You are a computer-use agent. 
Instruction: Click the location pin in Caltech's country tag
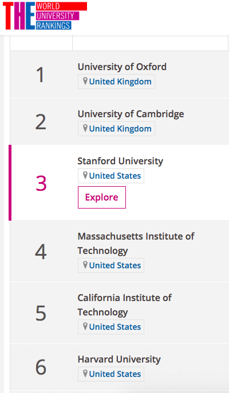pos(85,326)
